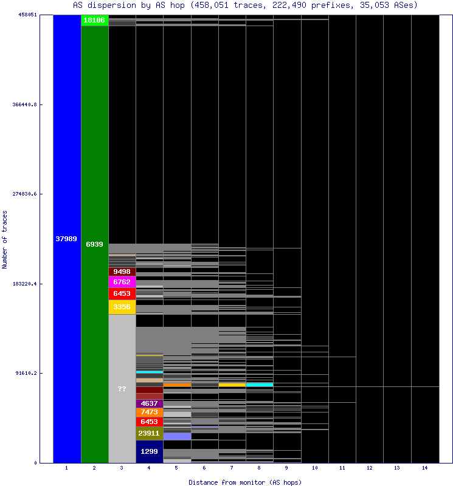
Task: Click the chart title 'AS dispersion by AS hop'
Action: point(227,5)
